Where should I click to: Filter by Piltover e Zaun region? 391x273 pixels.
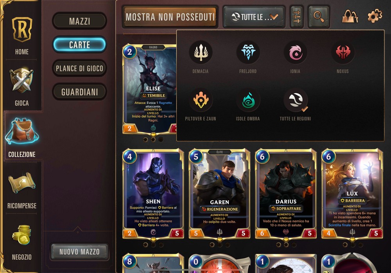201,100
